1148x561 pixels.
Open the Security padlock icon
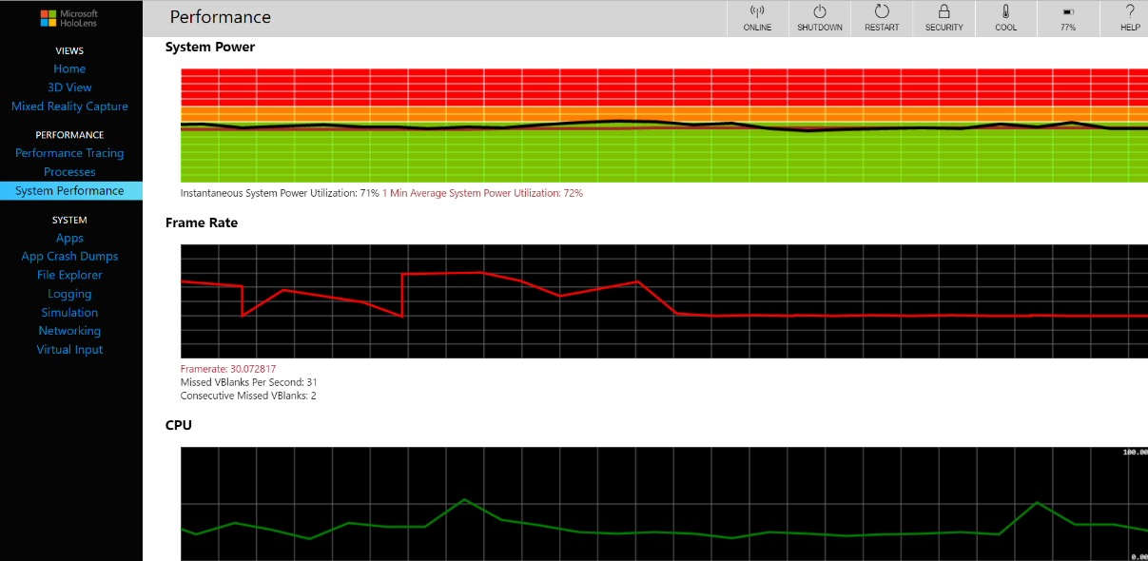point(944,11)
